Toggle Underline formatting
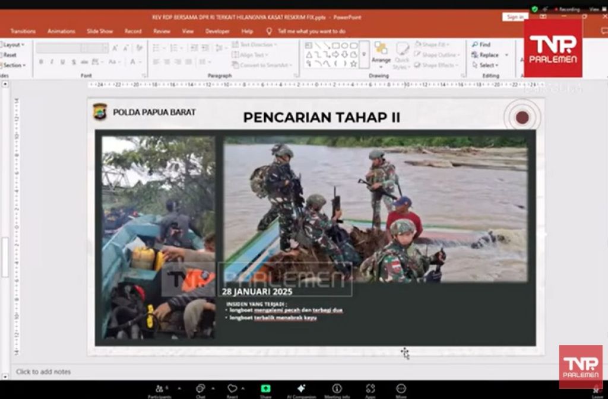The height and width of the screenshot is (399, 608). pyautogui.click(x=62, y=62)
